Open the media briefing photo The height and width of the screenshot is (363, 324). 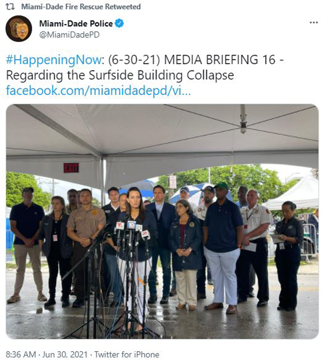tap(162, 221)
